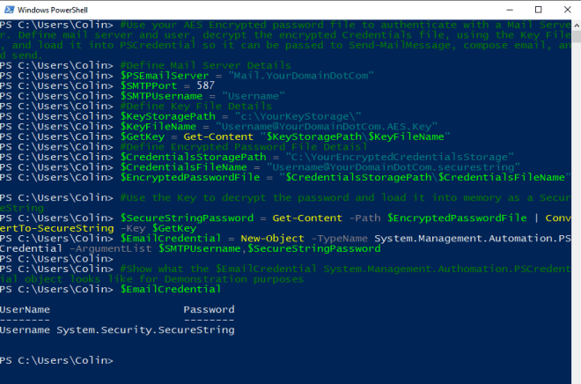This screenshot has height=384, width=581.
Task: Click the Windows PowerShell title text
Action: pyautogui.click(x=53, y=10)
